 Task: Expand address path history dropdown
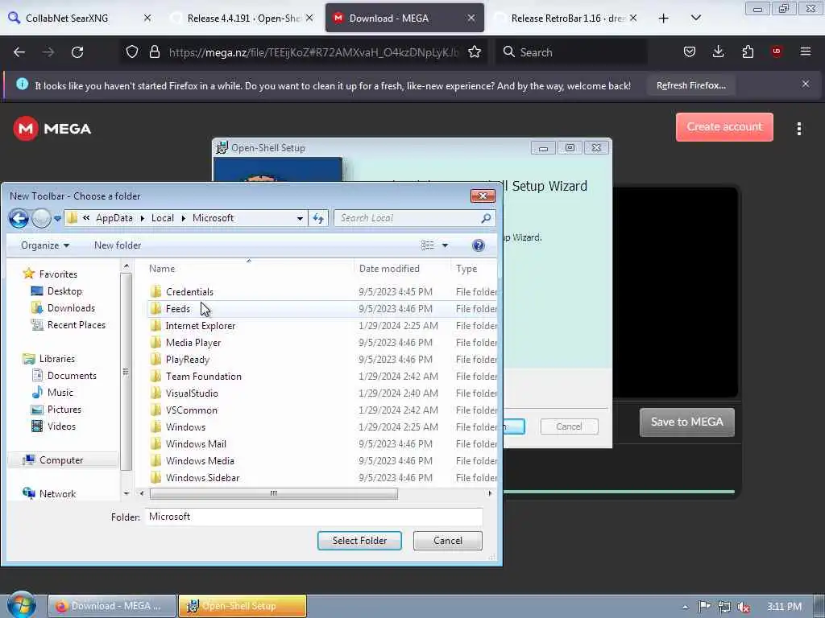tap(300, 218)
